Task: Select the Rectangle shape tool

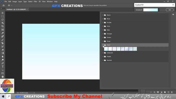Action: pyautogui.click(x=2, y=73)
